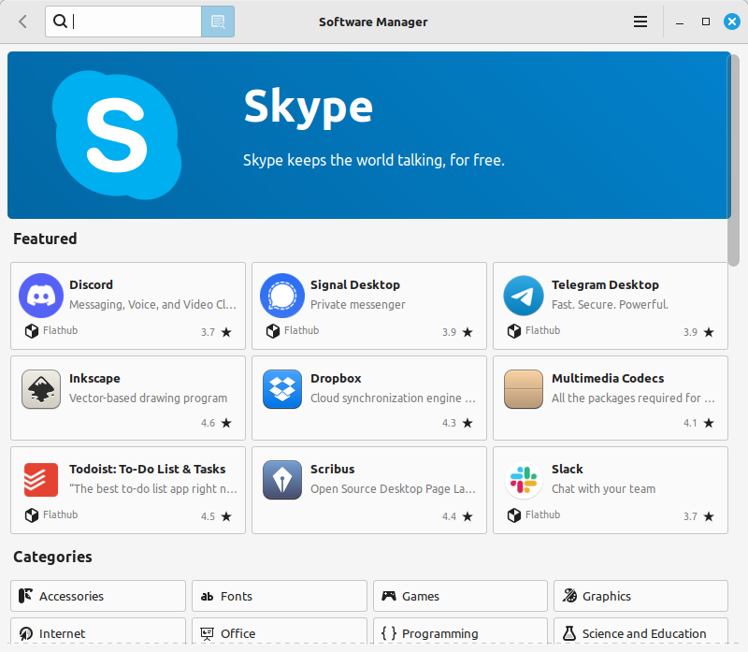Open Signal Desktop via its icon
The height and width of the screenshot is (652, 748).
pyautogui.click(x=282, y=297)
